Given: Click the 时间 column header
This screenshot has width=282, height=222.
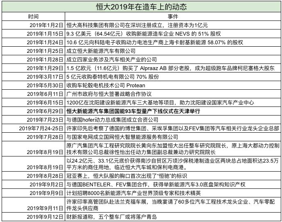Looking at the screenshot, I should [33, 16].
